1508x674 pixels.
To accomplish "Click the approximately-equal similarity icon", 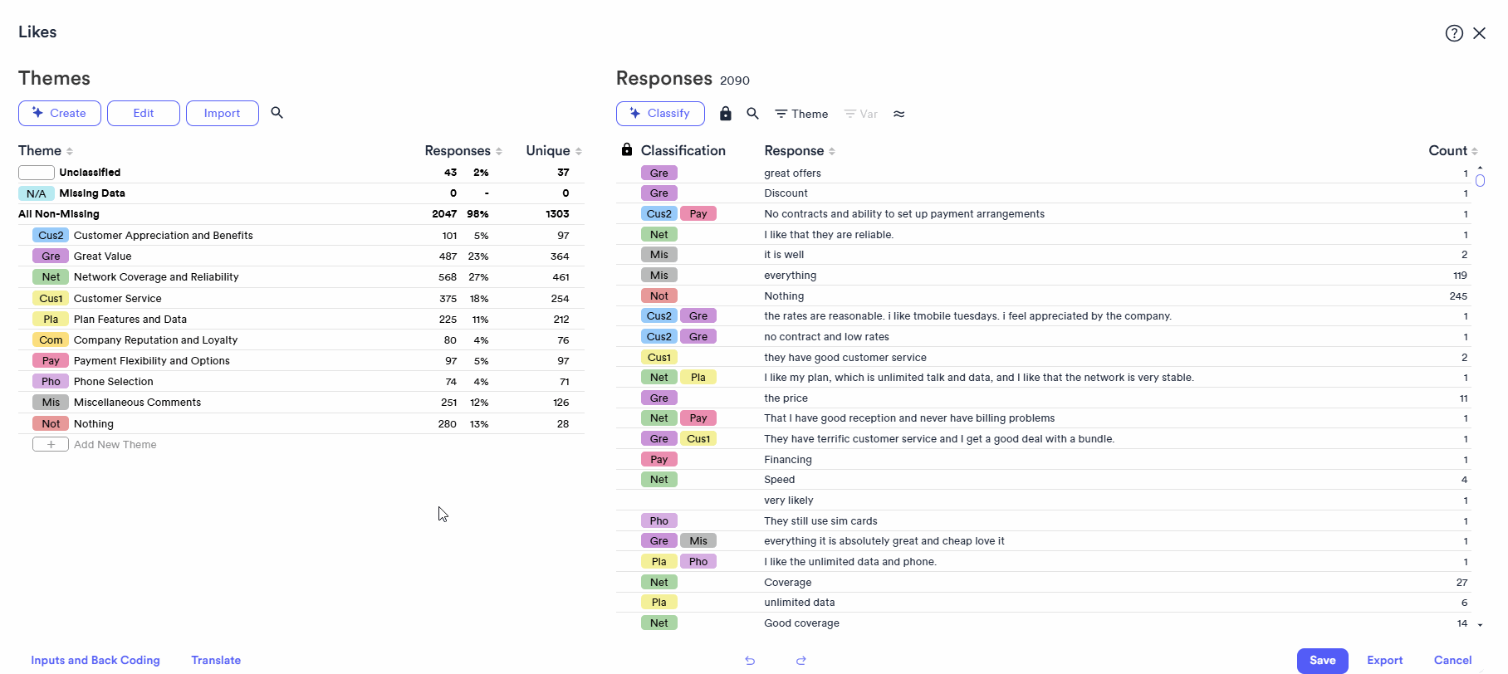I will (x=899, y=114).
